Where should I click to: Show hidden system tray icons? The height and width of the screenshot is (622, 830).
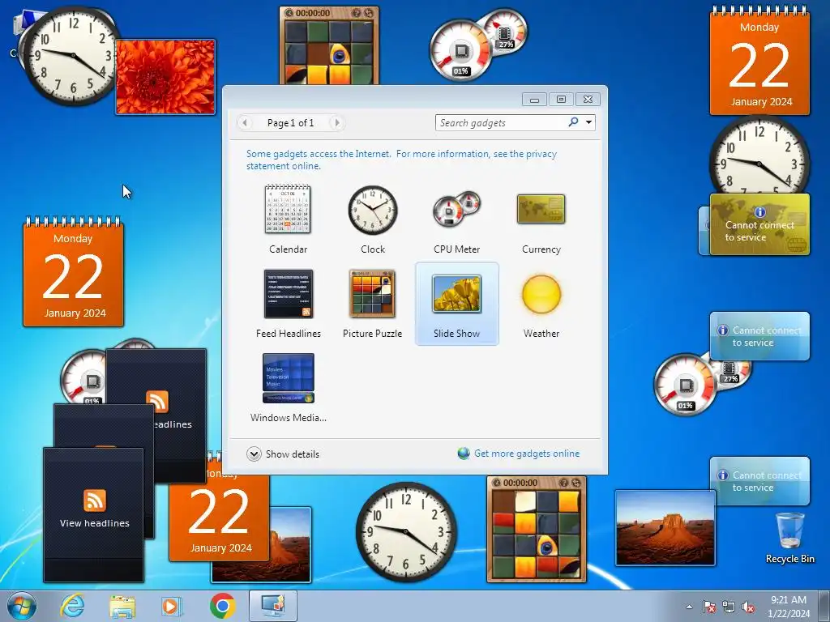pyautogui.click(x=689, y=607)
